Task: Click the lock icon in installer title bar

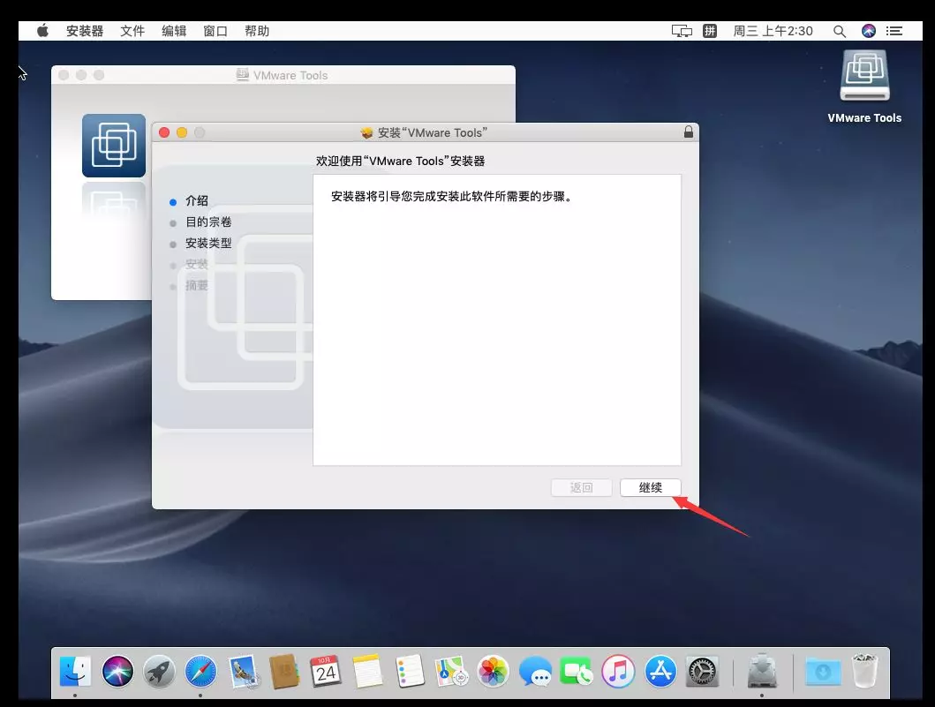Action: tap(688, 132)
